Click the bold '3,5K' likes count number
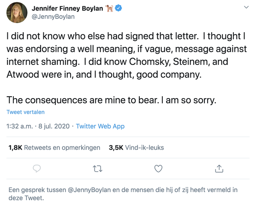256x204 pixels. [116, 148]
